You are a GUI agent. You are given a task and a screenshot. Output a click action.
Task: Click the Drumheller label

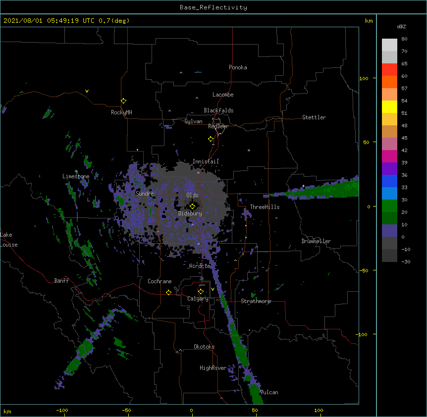coord(316,241)
